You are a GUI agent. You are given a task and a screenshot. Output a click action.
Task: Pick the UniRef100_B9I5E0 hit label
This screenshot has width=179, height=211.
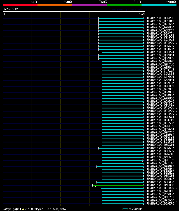point(161,123)
